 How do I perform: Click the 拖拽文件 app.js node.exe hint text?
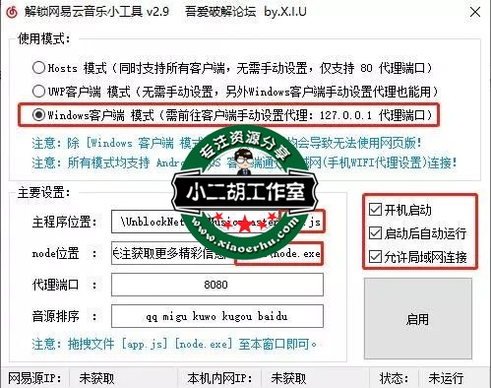click(x=174, y=344)
